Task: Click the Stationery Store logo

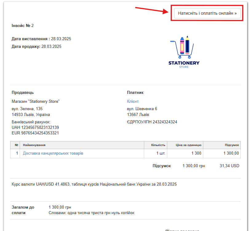Action: pos(184,52)
